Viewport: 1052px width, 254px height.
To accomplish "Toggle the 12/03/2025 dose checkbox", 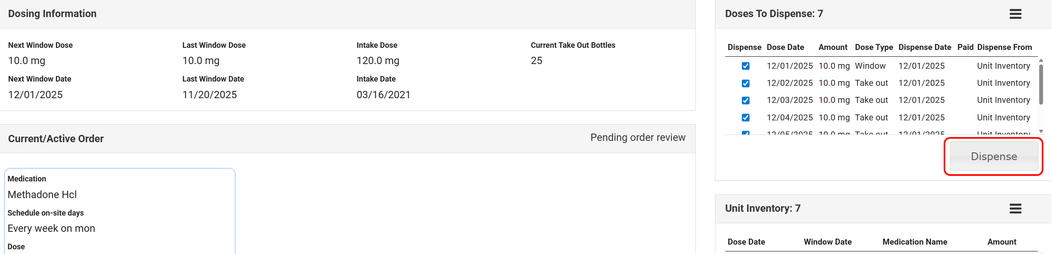I will tap(746, 100).
